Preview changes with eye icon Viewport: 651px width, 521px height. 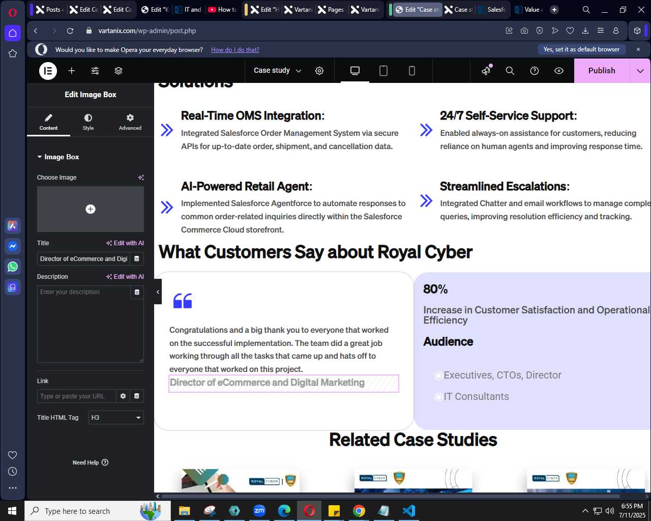(x=559, y=71)
